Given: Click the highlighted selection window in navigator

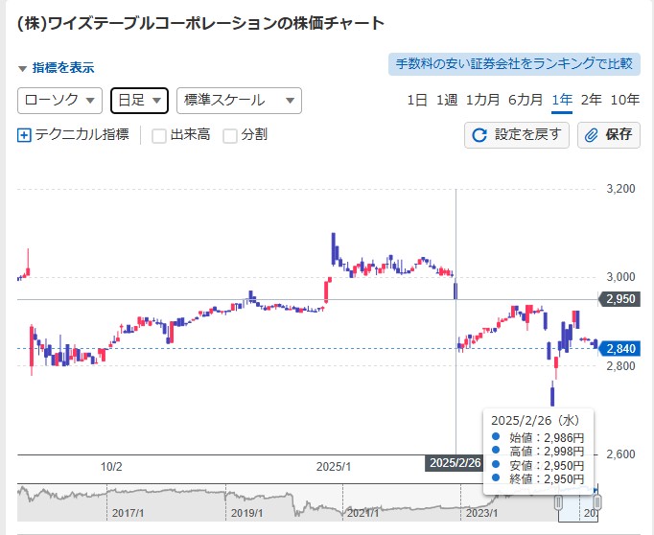Looking at the screenshot, I should click(x=578, y=503).
